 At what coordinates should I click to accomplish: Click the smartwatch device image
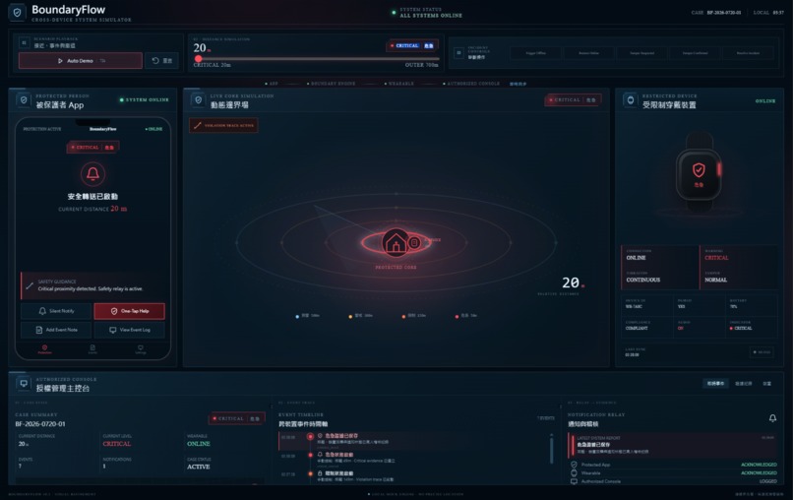pyautogui.click(x=699, y=172)
